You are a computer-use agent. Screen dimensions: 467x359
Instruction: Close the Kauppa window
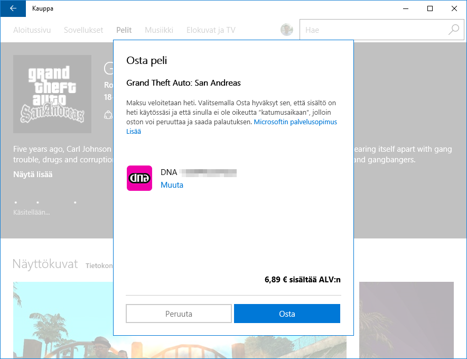[x=454, y=8]
